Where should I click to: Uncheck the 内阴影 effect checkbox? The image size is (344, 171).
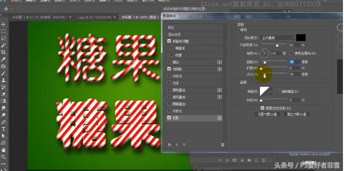[x=169, y=69]
